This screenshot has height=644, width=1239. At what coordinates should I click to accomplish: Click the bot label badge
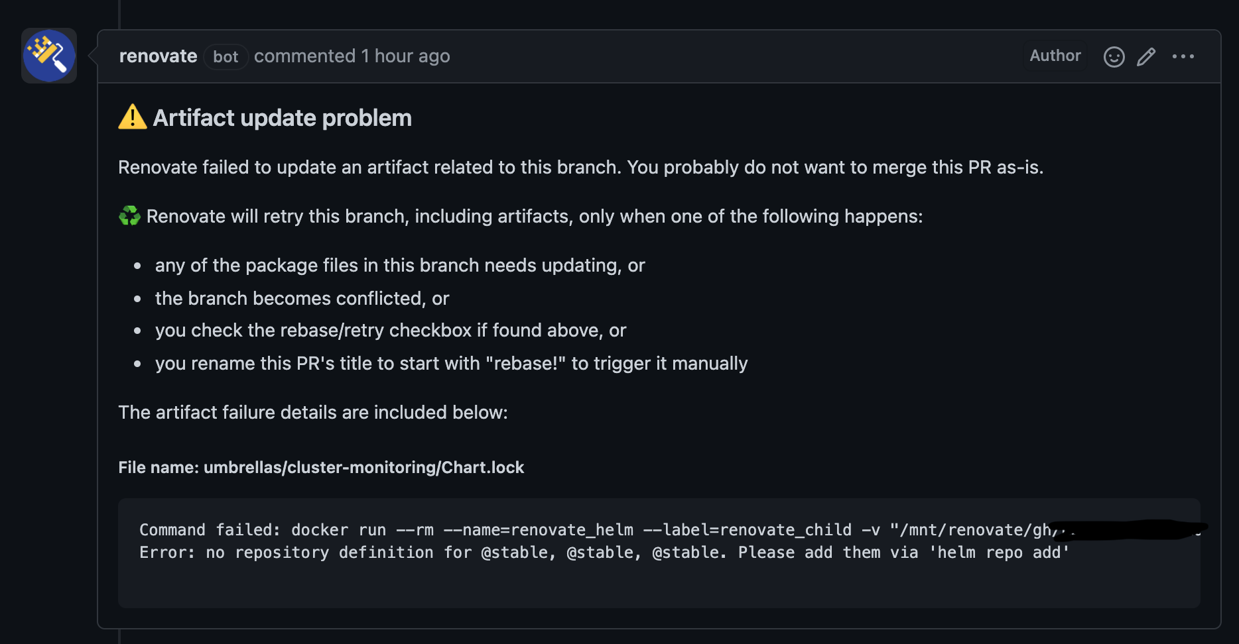[x=226, y=57]
